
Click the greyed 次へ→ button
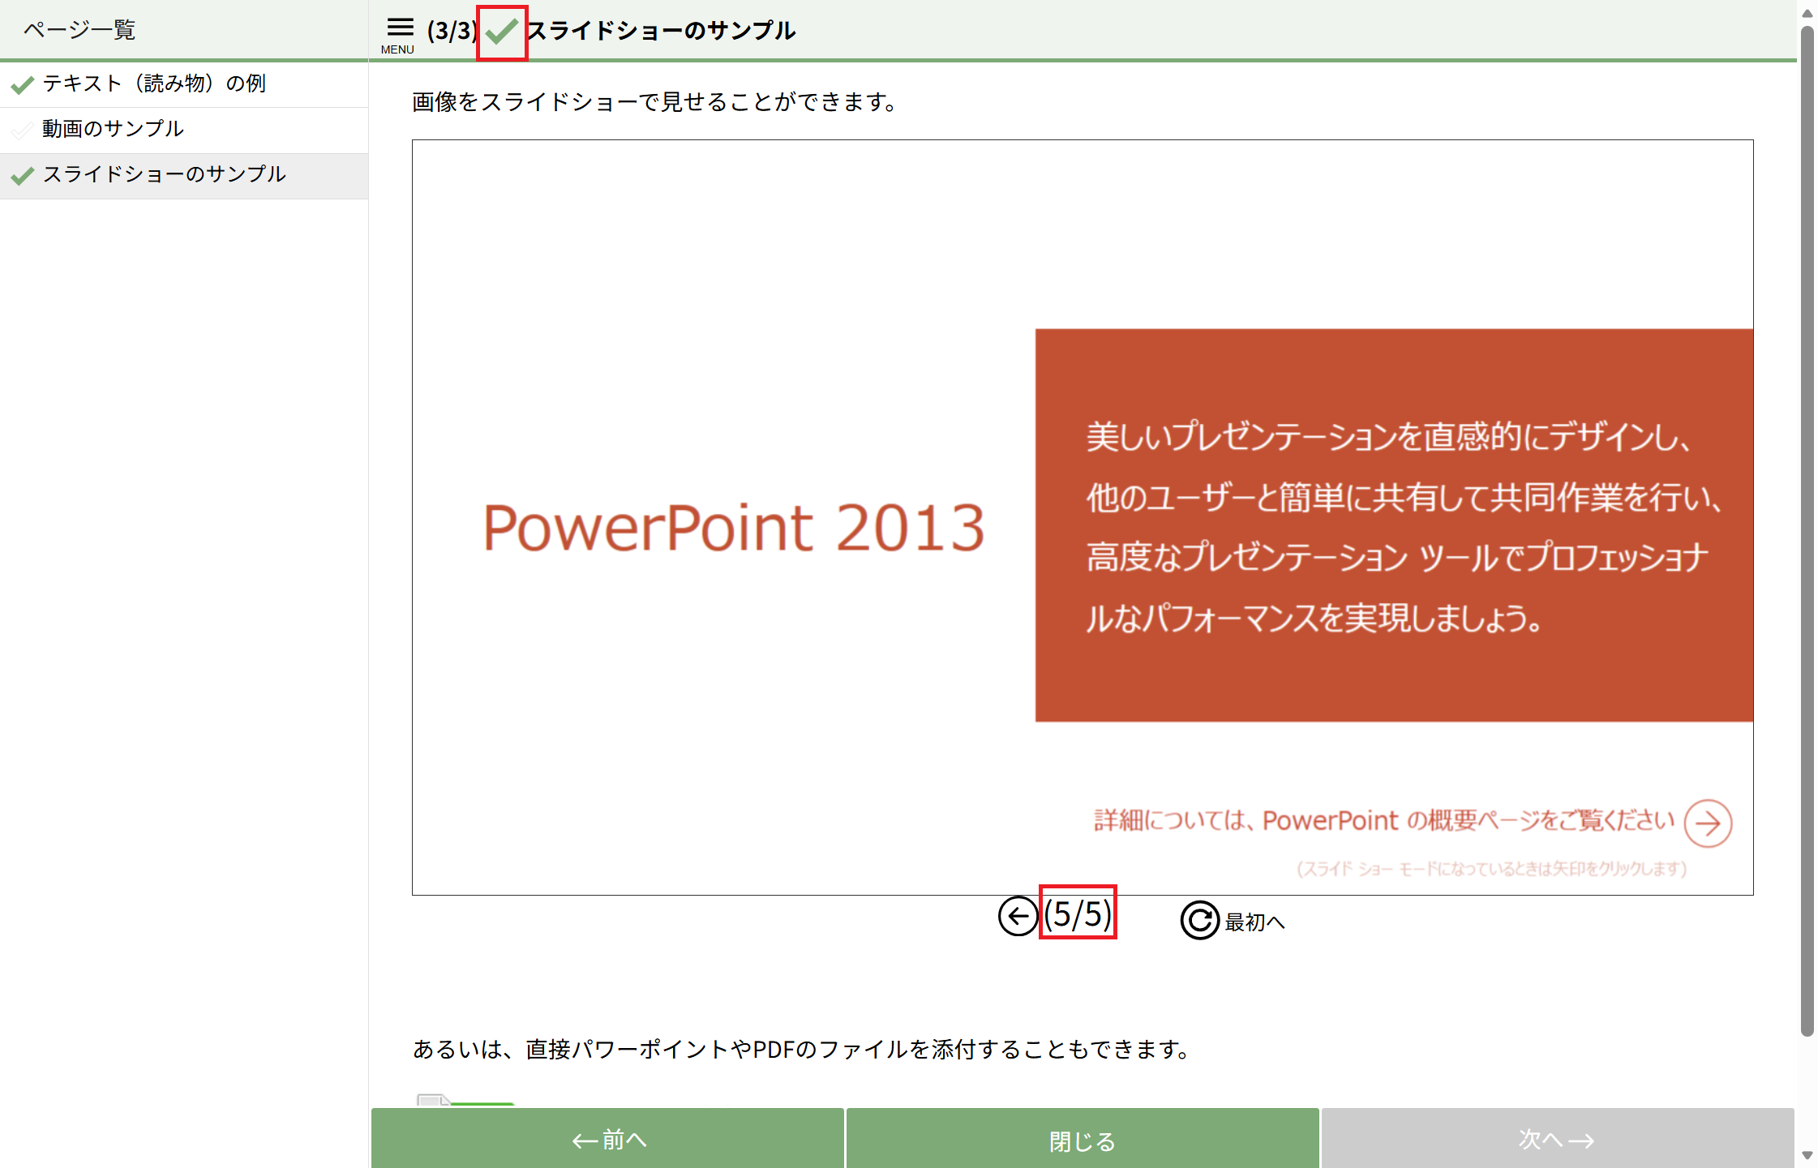click(x=1557, y=1139)
